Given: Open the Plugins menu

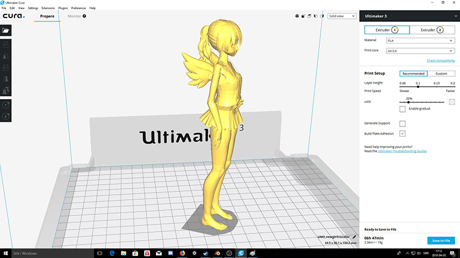Looking at the screenshot, I should [63, 8].
